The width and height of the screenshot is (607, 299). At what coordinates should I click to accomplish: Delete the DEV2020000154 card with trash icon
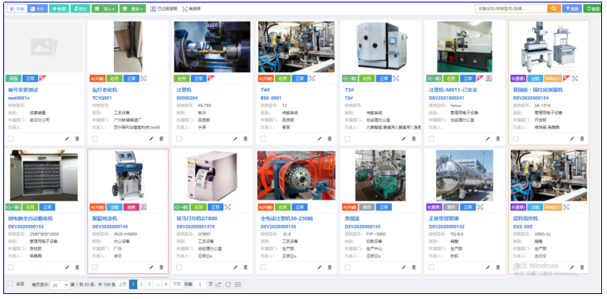click(x=582, y=139)
